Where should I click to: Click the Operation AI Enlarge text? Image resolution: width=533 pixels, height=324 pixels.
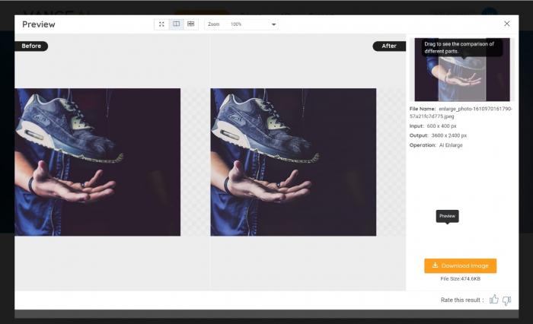pos(436,145)
